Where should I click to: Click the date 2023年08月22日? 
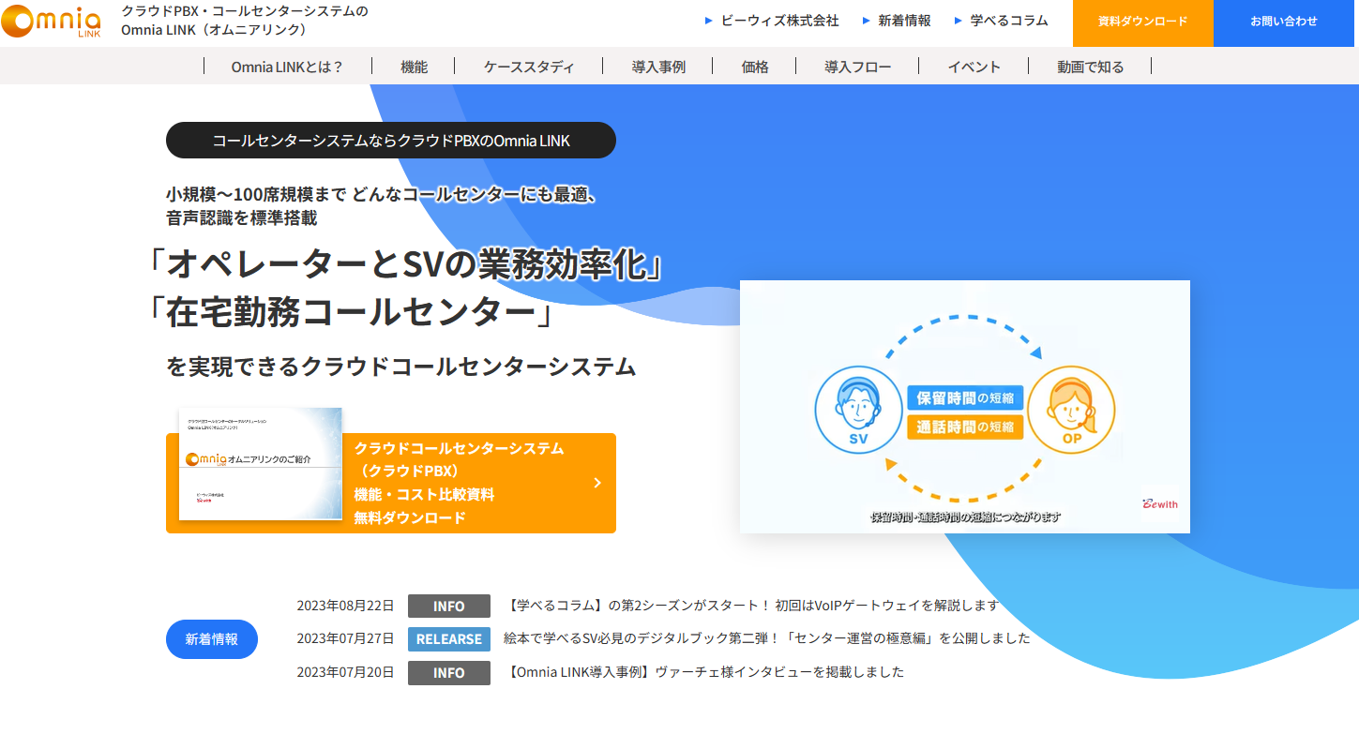[x=345, y=606]
